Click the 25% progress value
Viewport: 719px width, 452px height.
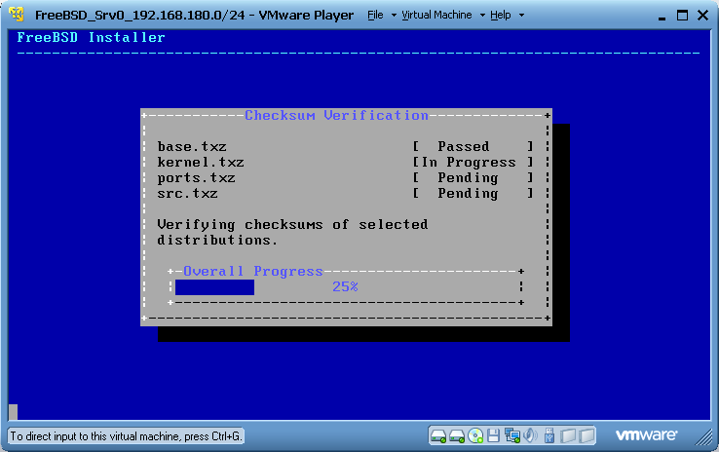[345, 287]
